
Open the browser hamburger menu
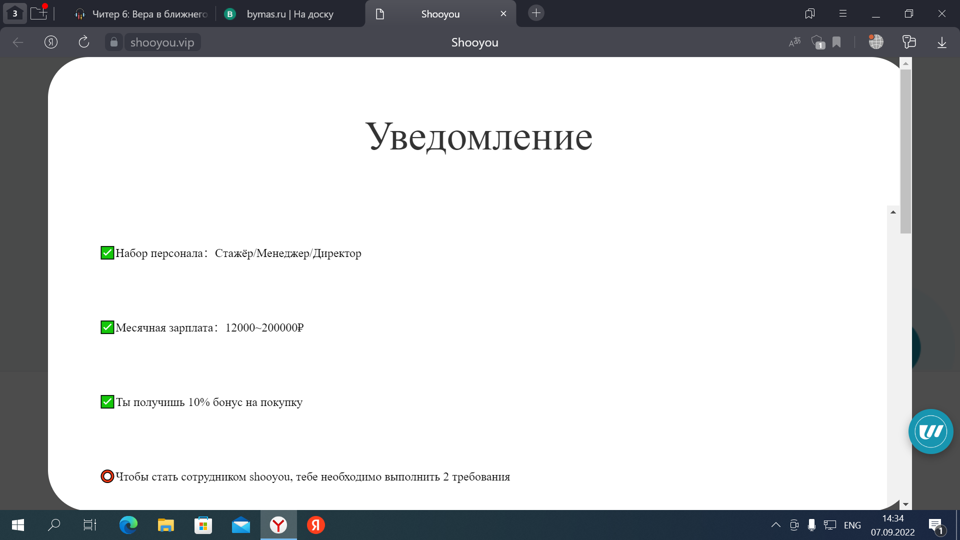842,13
